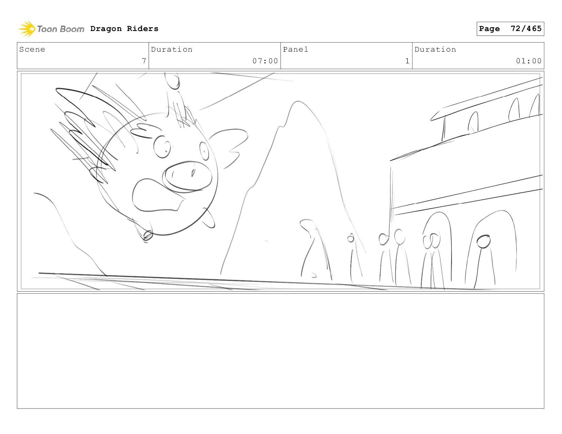562x434 pixels.
Task: Select the scene duration value '07:00'
Action: click(265, 61)
